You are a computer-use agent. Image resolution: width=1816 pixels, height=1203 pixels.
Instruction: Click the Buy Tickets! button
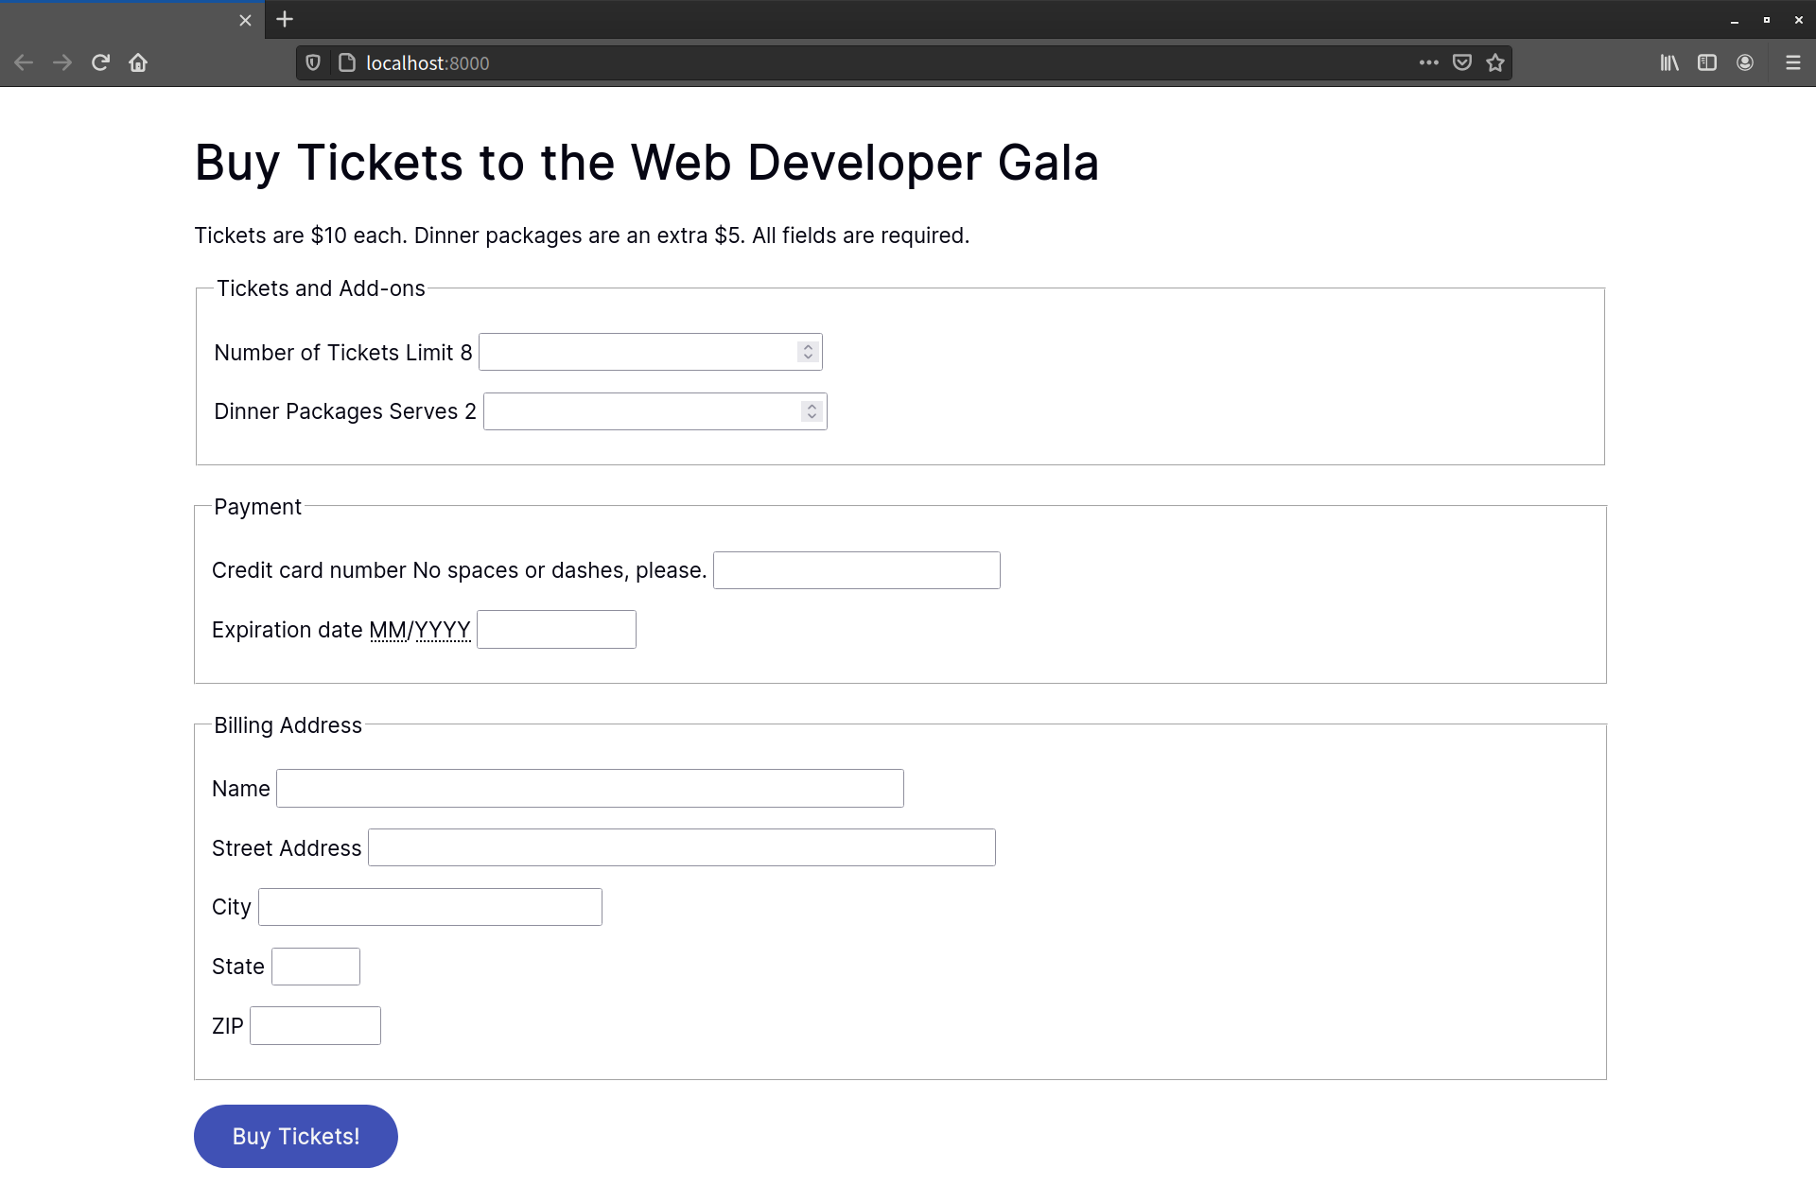[x=295, y=1136]
